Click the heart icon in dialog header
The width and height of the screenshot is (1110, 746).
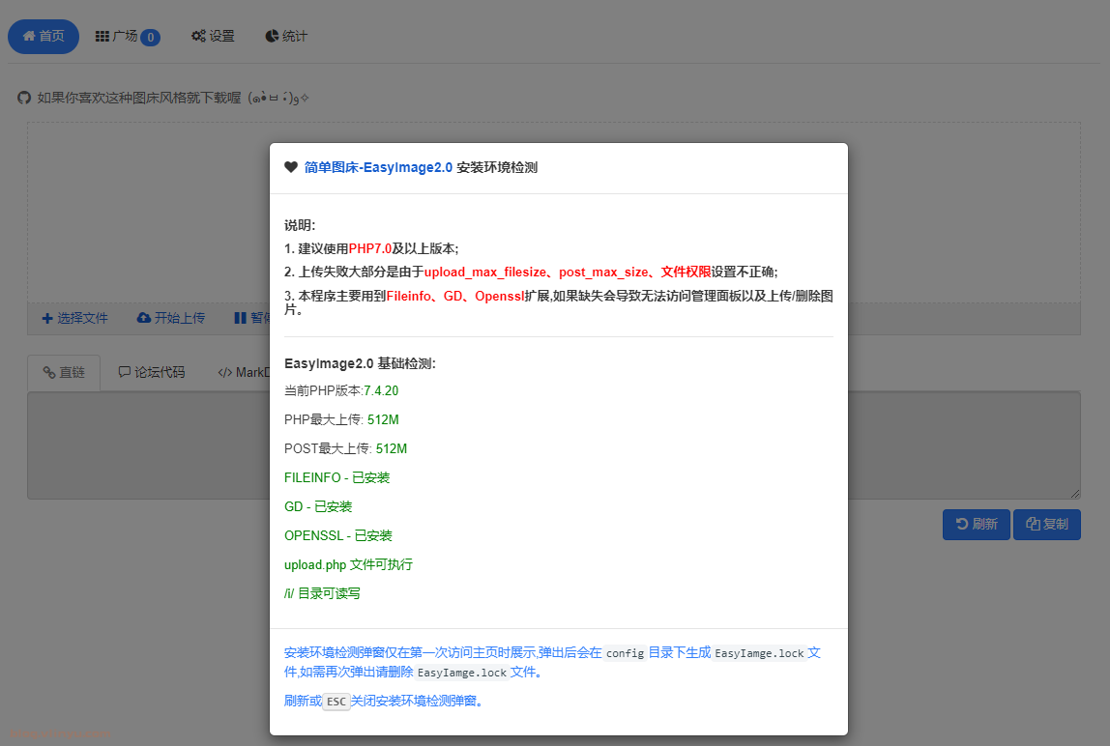290,167
